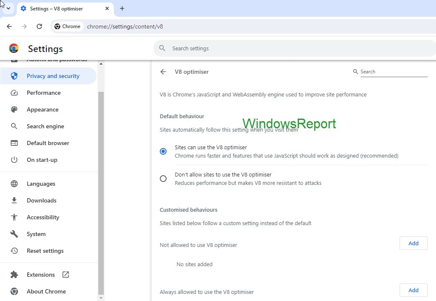Click the Chrome site info chip
436x301 pixels.
click(67, 26)
